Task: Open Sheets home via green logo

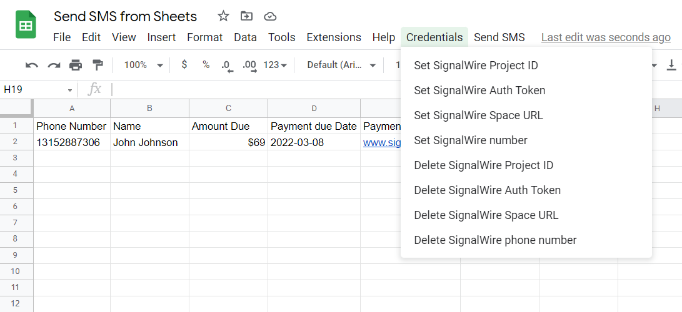Action: point(26,26)
